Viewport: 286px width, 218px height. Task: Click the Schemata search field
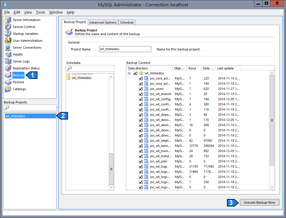[90, 69]
